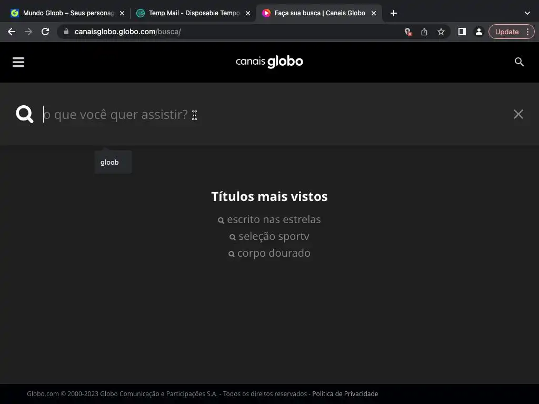Open a new browser tab
539x404 pixels.
(394, 13)
